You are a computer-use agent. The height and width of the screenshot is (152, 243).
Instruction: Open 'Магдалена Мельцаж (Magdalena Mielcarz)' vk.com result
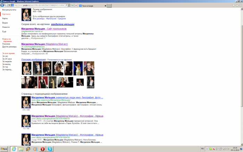coord(44,44)
